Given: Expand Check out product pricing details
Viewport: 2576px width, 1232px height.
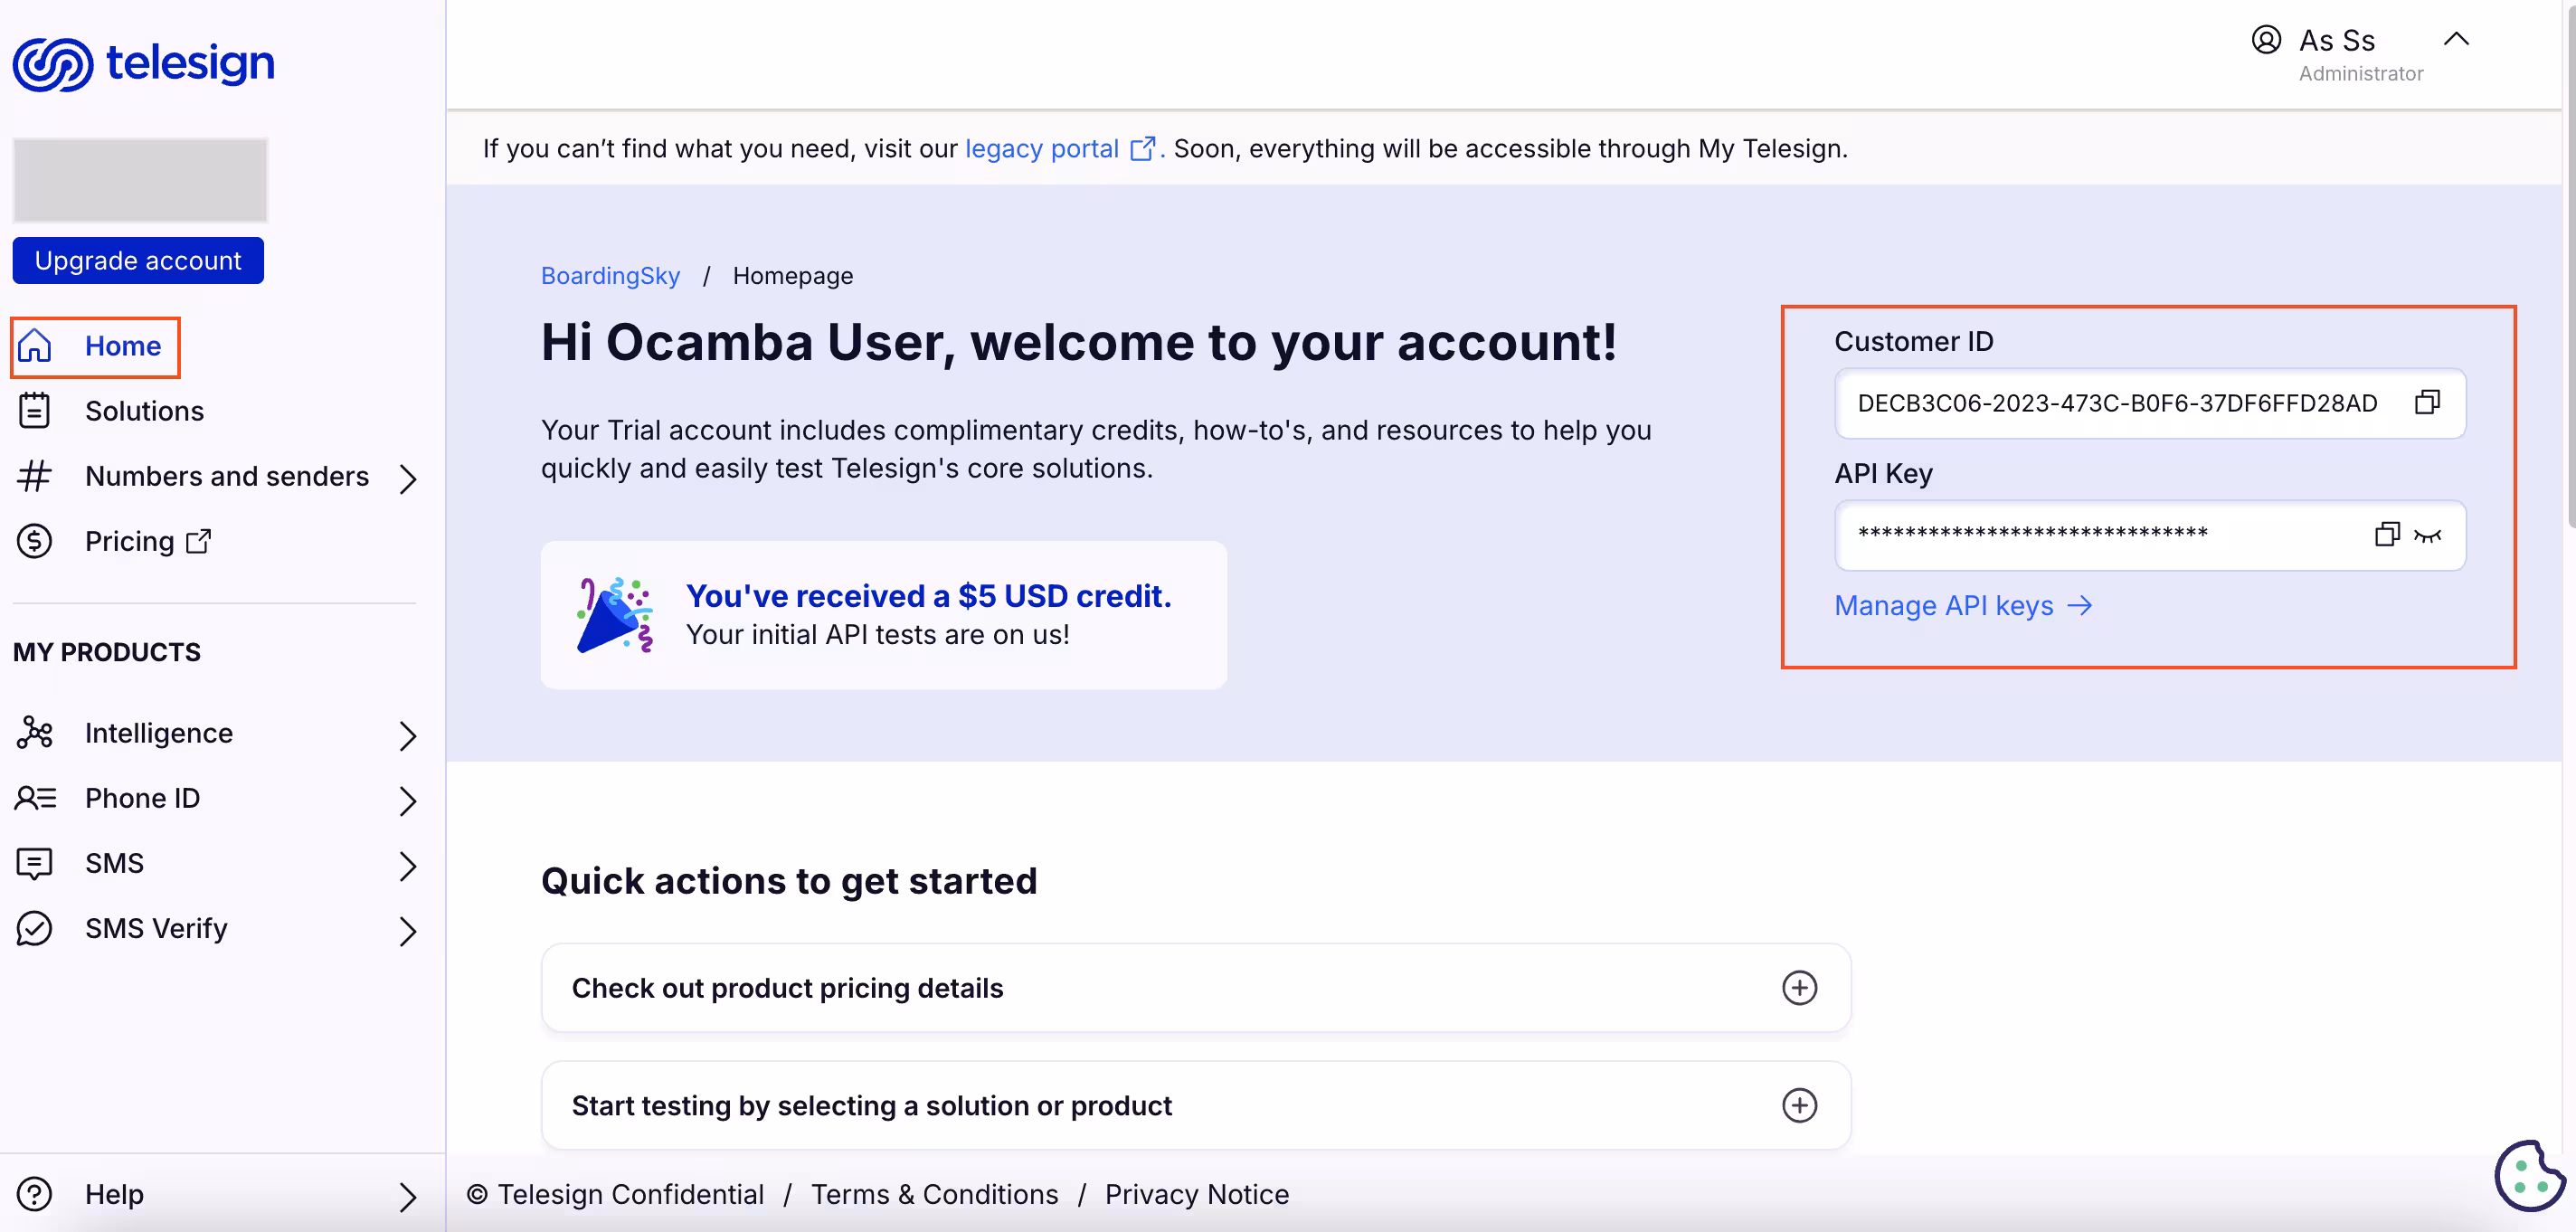Looking at the screenshot, I should pos(1799,988).
